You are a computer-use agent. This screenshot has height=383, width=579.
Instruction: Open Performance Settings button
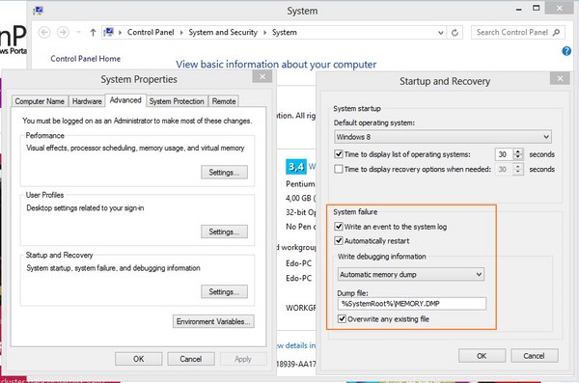coord(224,172)
